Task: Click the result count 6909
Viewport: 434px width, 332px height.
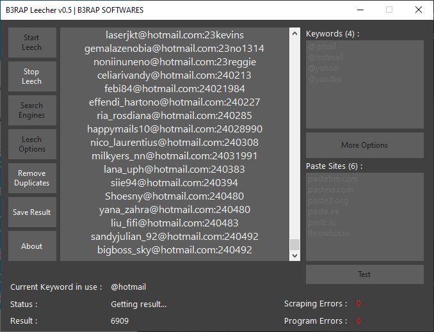Action: (120, 321)
